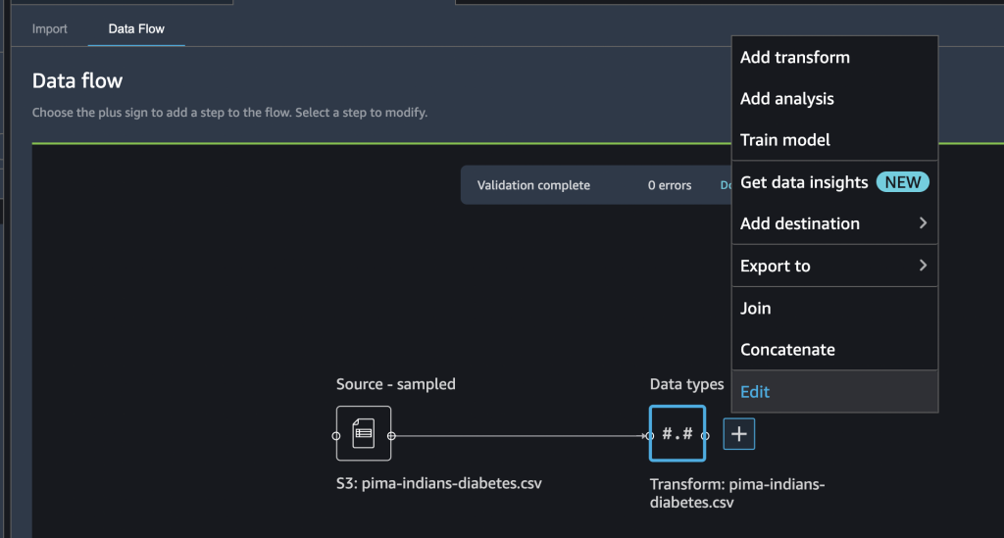Click the Source node's right output port
The width and height of the screenshot is (1004, 538).
point(391,434)
